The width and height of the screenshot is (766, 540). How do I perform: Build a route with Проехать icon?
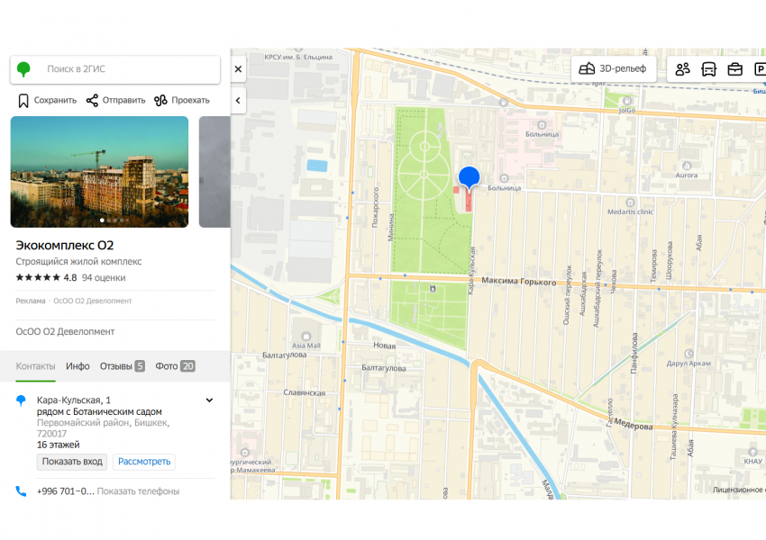pos(161,100)
